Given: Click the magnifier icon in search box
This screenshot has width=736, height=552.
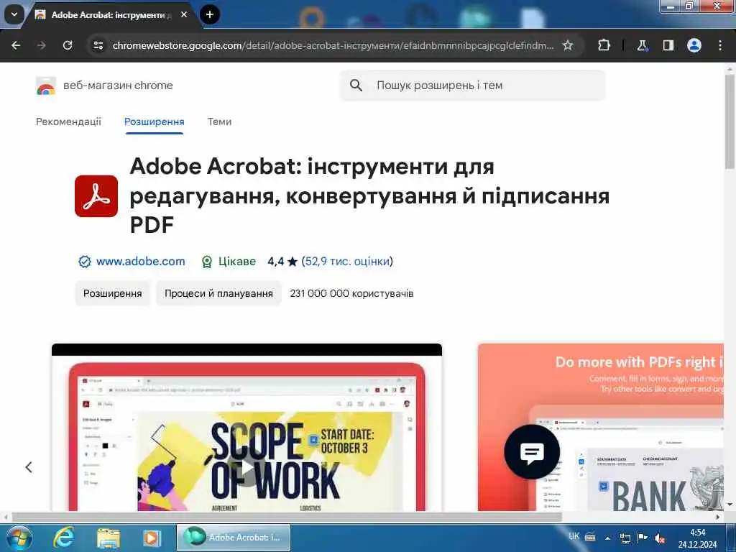Looking at the screenshot, I should pyautogui.click(x=356, y=86).
